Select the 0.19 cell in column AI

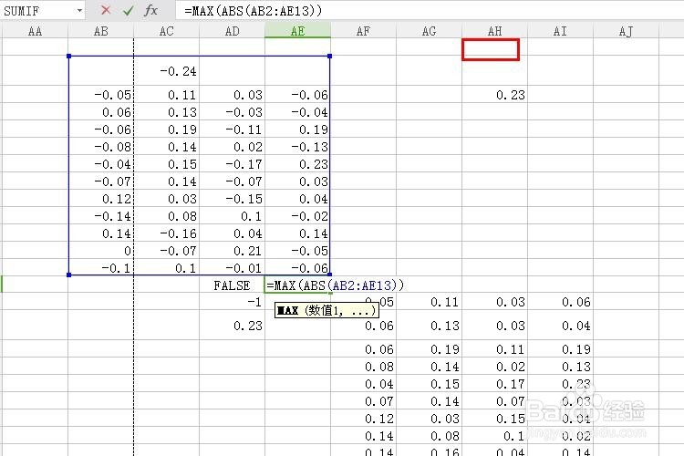click(x=560, y=348)
